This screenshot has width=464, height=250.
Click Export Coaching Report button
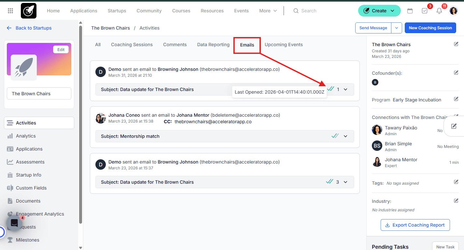pyautogui.click(x=415, y=225)
